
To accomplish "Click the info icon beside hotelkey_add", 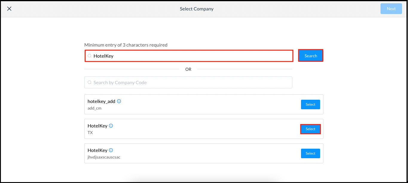I will pyautogui.click(x=119, y=101).
